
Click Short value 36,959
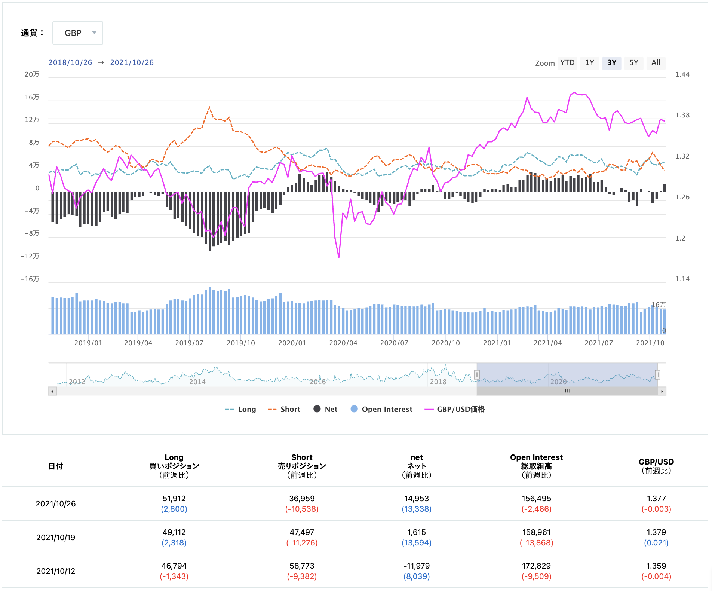302,499
